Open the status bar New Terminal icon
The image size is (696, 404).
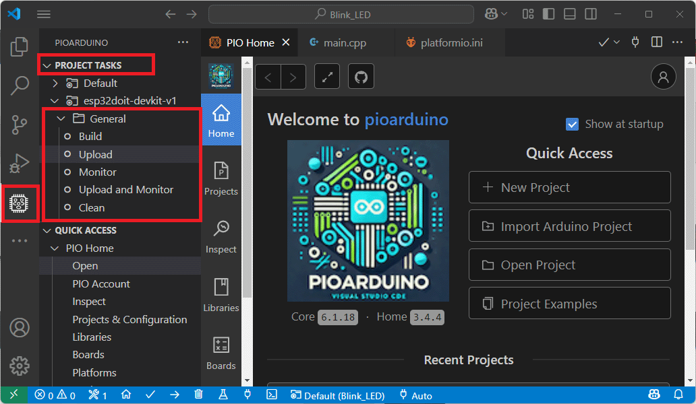[x=272, y=395]
